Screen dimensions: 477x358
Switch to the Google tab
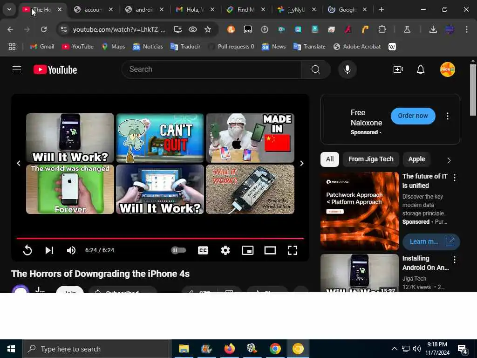tap(347, 10)
